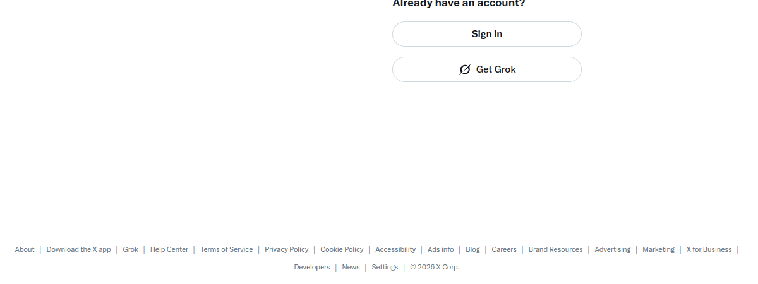Click the Sign in button

click(x=486, y=34)
